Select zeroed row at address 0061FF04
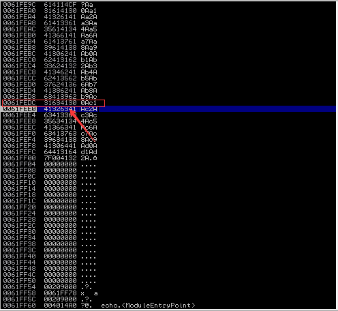Screen dimensions: 338x311 [x=168, y=164]
